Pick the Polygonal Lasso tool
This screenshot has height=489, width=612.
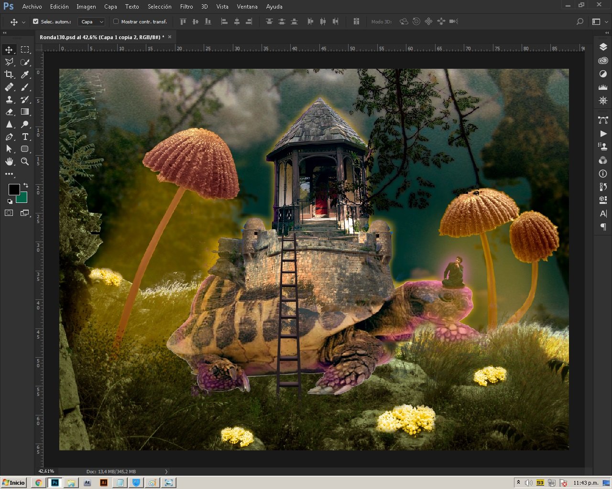click(x=9, y=62)
